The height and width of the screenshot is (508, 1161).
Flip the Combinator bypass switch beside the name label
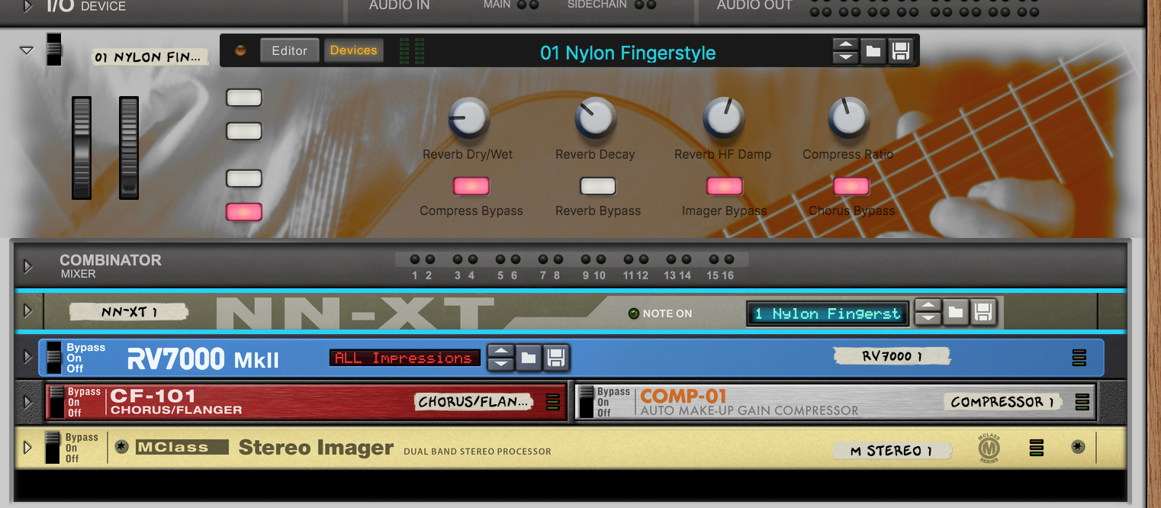[53, 49]
